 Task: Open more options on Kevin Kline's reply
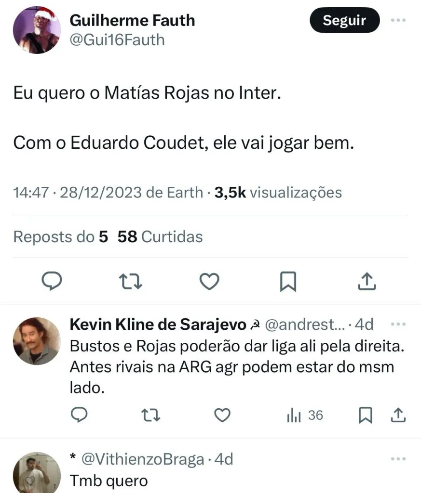tap(398, 325)
